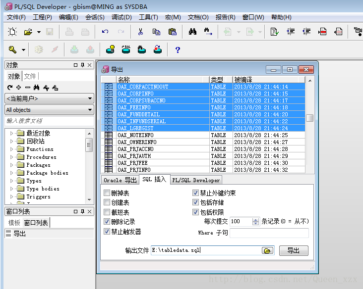Pin the 对象 panel
This screenshot has height=289, width=363.
82,65
